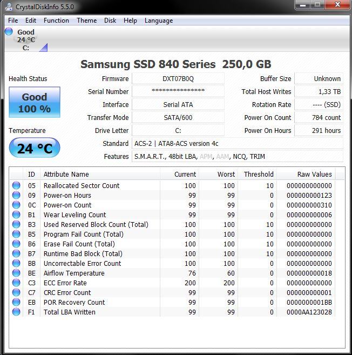Viewport: 352px width, 355px height.
Task: Click the status orb for CRC Error Count
Action: click(16, 292)
